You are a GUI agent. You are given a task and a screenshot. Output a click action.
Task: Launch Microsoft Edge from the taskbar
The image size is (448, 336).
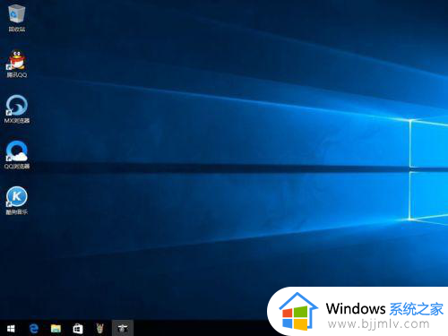pos(34,329)
